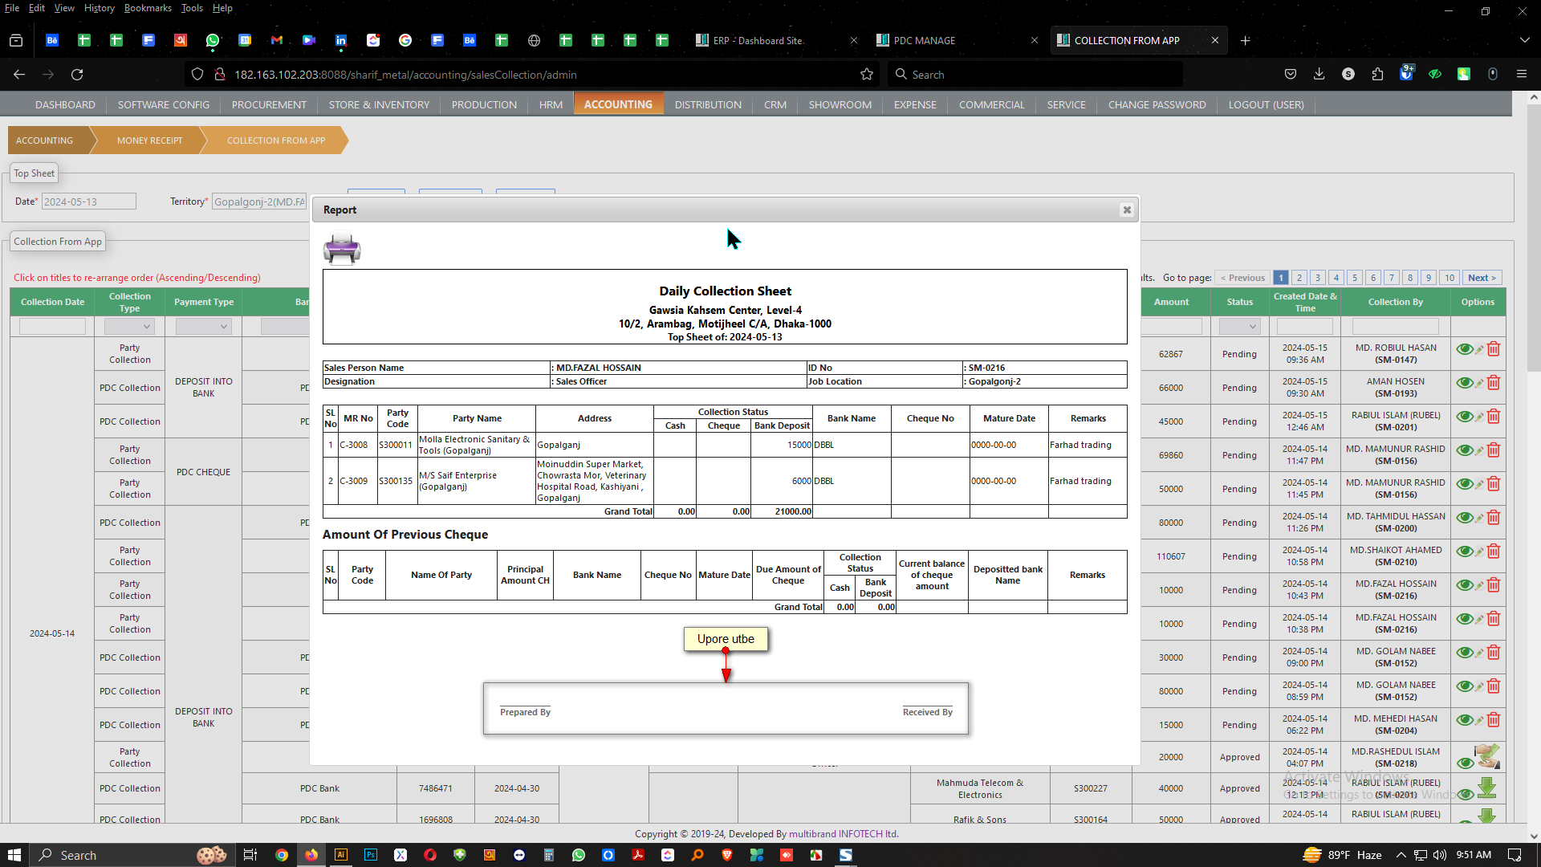Viewport: 1541px width, 867px height.
Task: Reload the page using the refresh icon
Action: click(77, 75)
